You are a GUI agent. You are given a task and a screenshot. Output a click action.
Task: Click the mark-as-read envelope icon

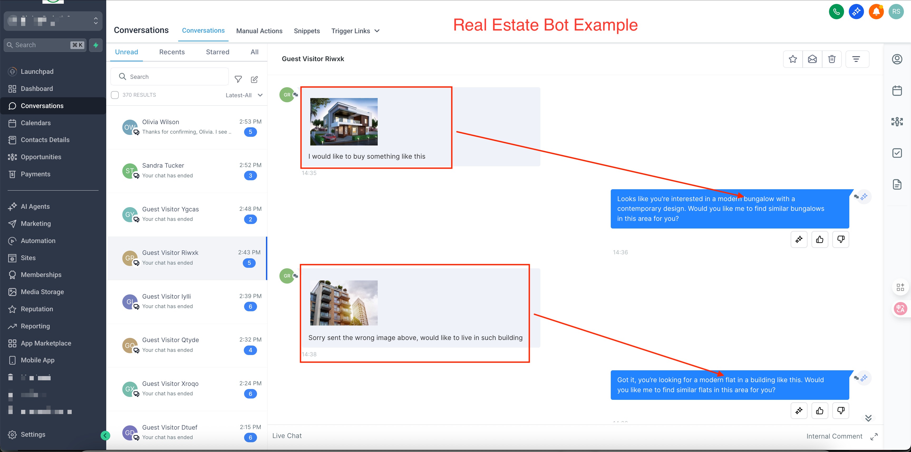click(812, 59)
